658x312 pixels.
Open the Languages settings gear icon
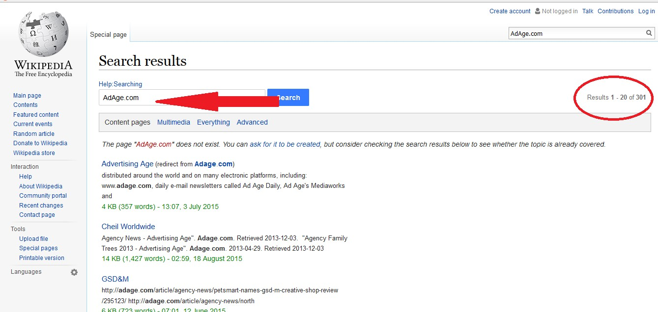[74, 272]
